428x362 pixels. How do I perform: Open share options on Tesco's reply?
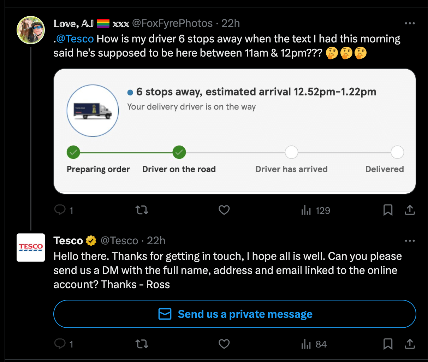[410, 344]
